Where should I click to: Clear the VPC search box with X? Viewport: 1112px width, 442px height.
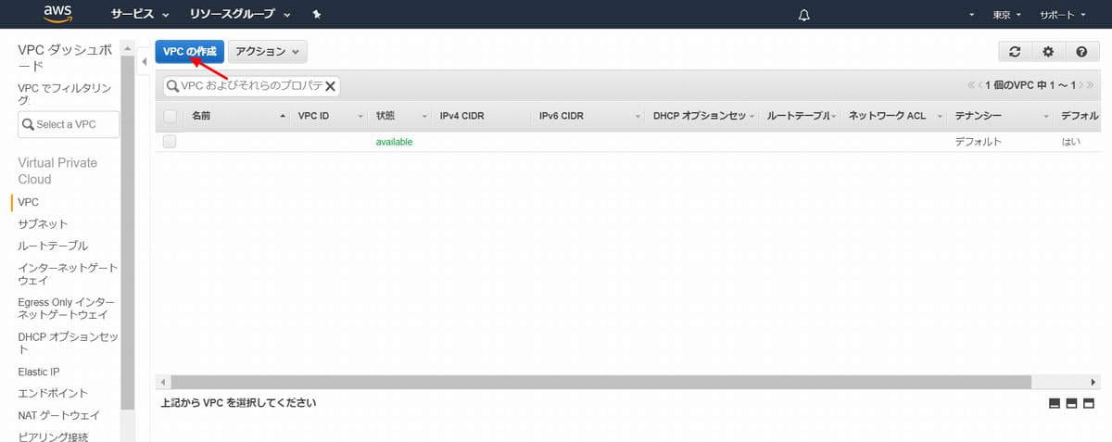(x=330, y=85)
